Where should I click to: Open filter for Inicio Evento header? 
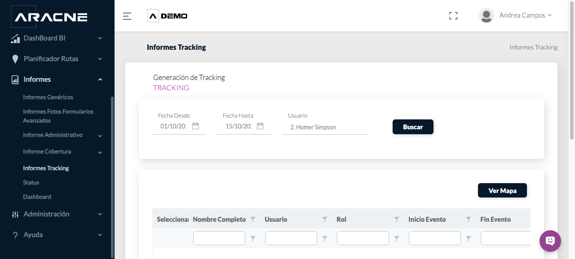(469, 219)
